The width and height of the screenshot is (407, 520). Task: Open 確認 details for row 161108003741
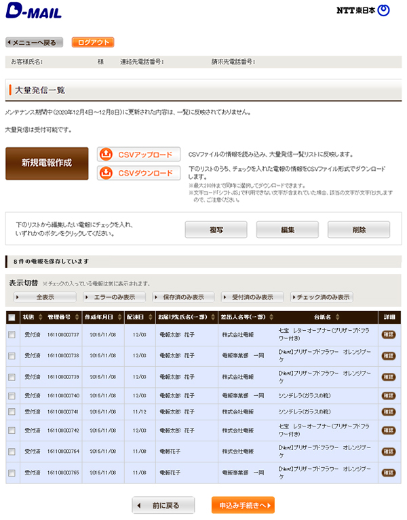click(x=389, y=412)
